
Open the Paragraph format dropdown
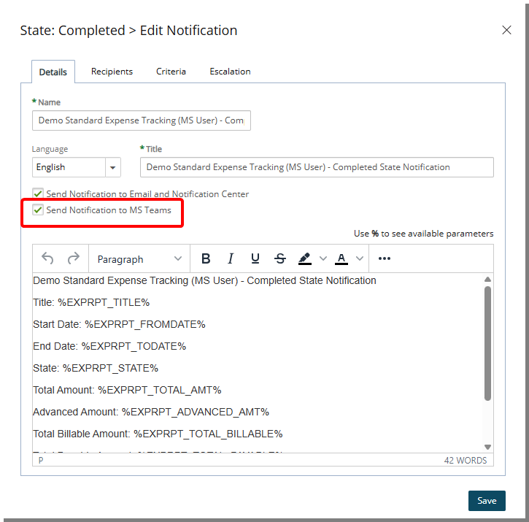click(x=139, y=259)
